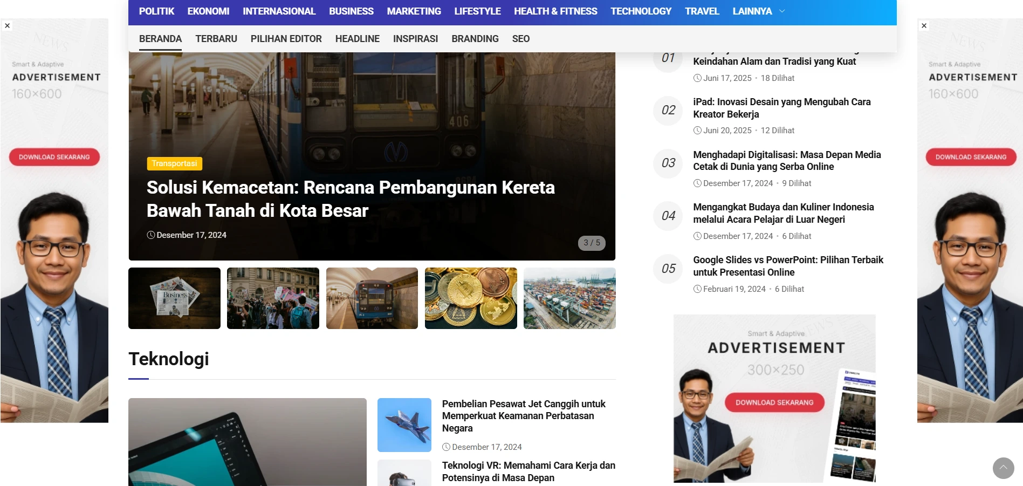Open Teknologi VR article title
Viewport: 1023px width, 486px height.
(528, 471)
